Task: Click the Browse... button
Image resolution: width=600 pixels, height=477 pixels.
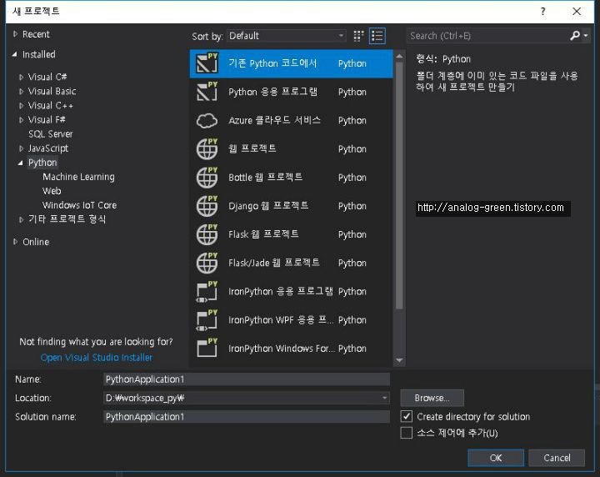Action: tap(432, 398)
